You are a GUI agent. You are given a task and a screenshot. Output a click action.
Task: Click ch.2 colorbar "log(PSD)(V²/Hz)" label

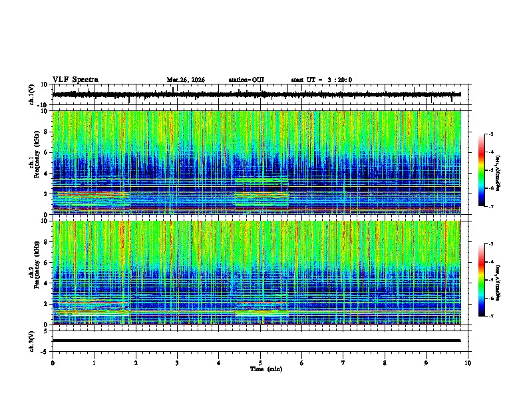click(498, 283)
